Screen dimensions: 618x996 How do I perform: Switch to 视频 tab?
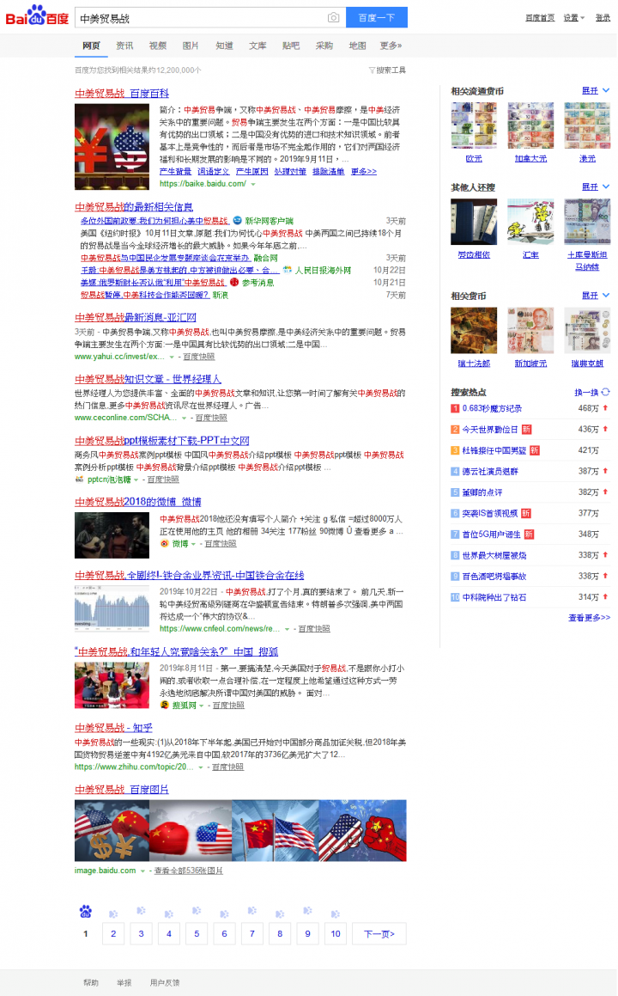(157, 46)
